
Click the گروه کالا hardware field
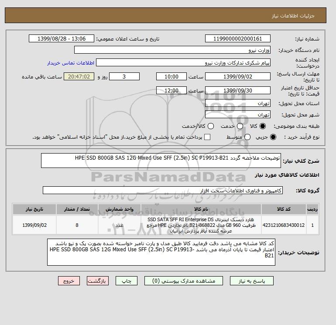tap(163, 190)
